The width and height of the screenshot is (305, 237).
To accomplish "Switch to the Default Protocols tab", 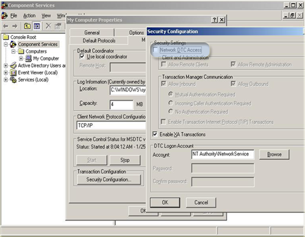I will (99, 40).
